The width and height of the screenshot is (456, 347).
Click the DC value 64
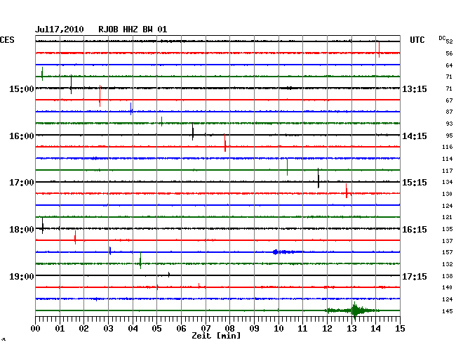pyautogui.click(x=449, y=65)
